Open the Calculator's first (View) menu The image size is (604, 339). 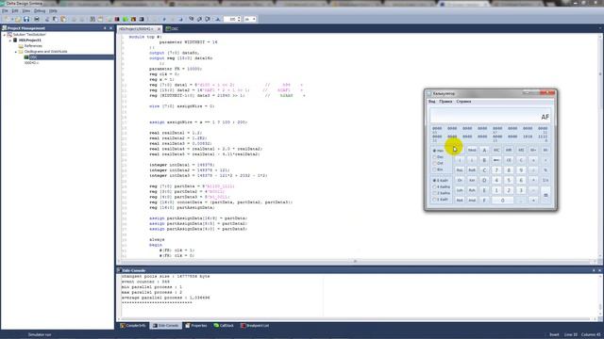pyautogui.click(x=432, y=102)
